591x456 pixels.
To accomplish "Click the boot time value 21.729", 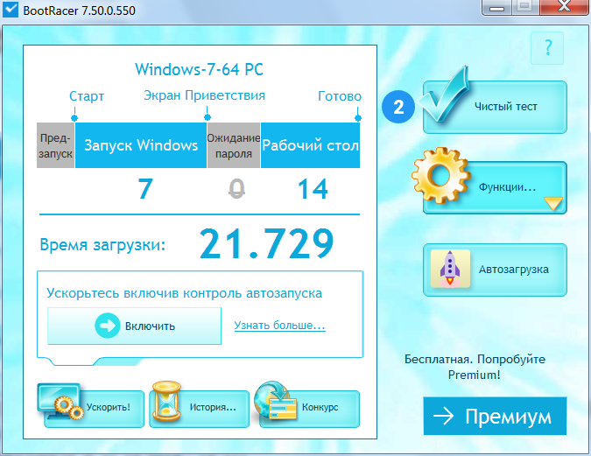I will click(266, 244).
